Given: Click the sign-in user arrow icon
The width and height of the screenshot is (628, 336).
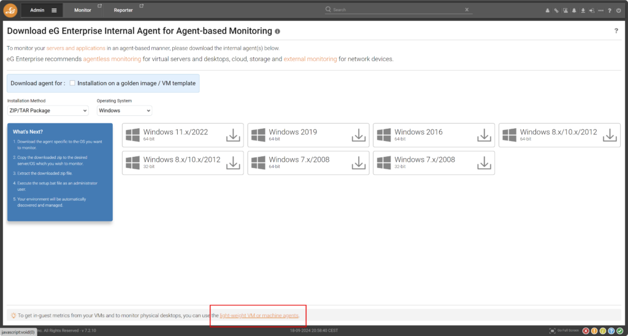Looking at the screenshot, I should [592, 11].
